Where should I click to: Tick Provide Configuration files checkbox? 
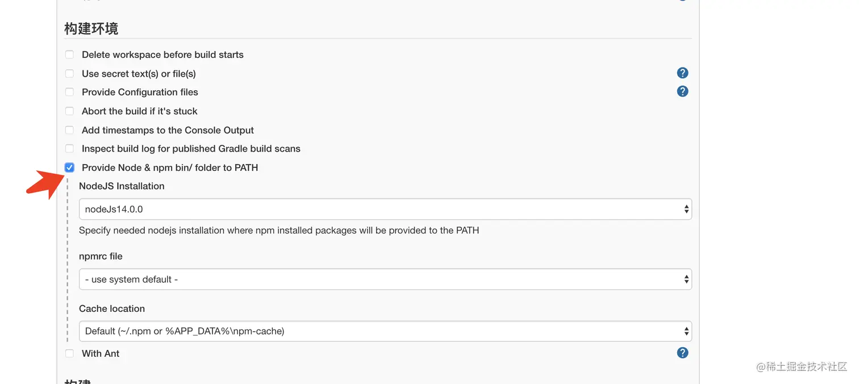click(69, 92)
